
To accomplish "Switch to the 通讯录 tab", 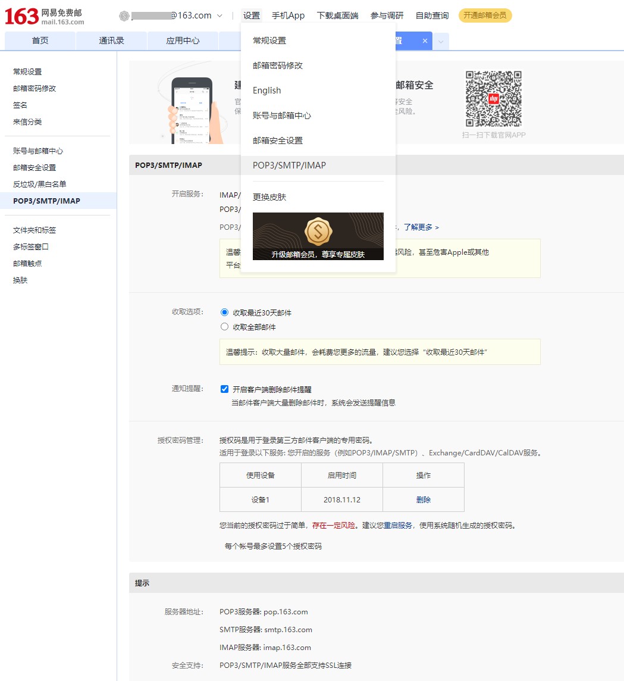I will click(111, 40).
